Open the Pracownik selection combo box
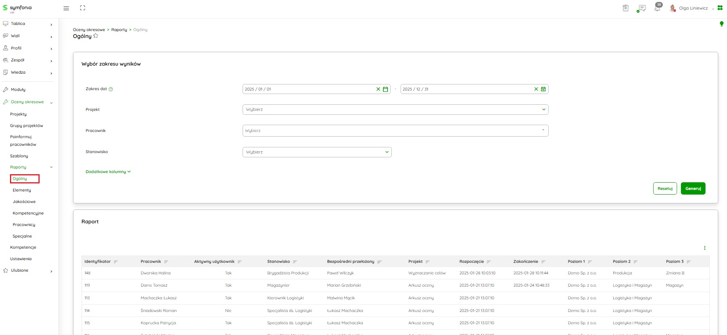This screenshot has width=727, height=335. pos(395,131)
